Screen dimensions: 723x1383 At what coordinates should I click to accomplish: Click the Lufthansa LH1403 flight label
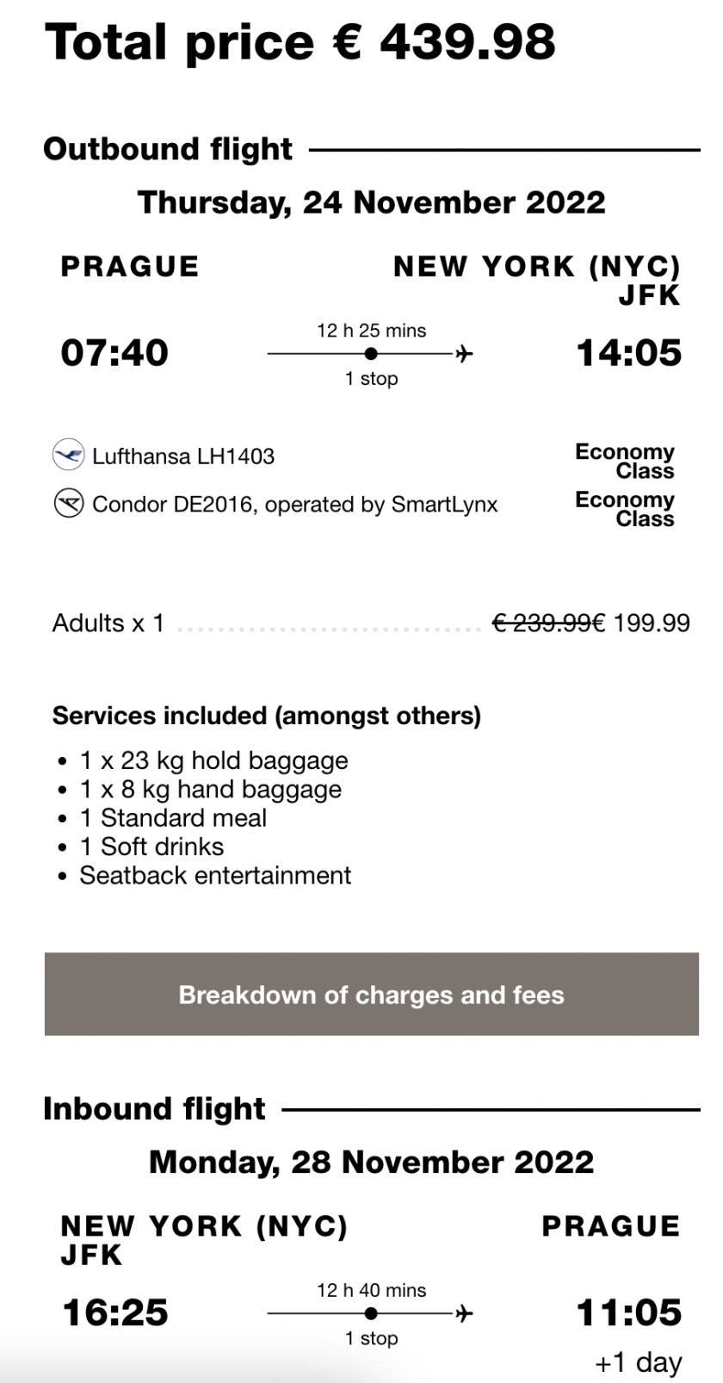click(183, 456)
